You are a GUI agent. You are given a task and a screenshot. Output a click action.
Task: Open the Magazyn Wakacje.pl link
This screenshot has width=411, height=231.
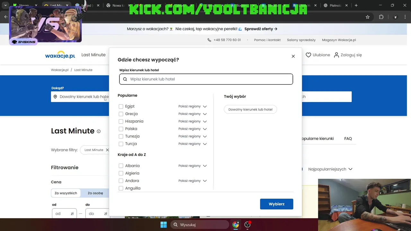tap(339, 40)
